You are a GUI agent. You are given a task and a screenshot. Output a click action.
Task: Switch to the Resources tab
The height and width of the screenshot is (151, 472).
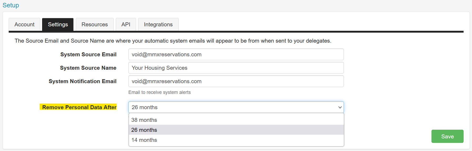tap(95, 24)
